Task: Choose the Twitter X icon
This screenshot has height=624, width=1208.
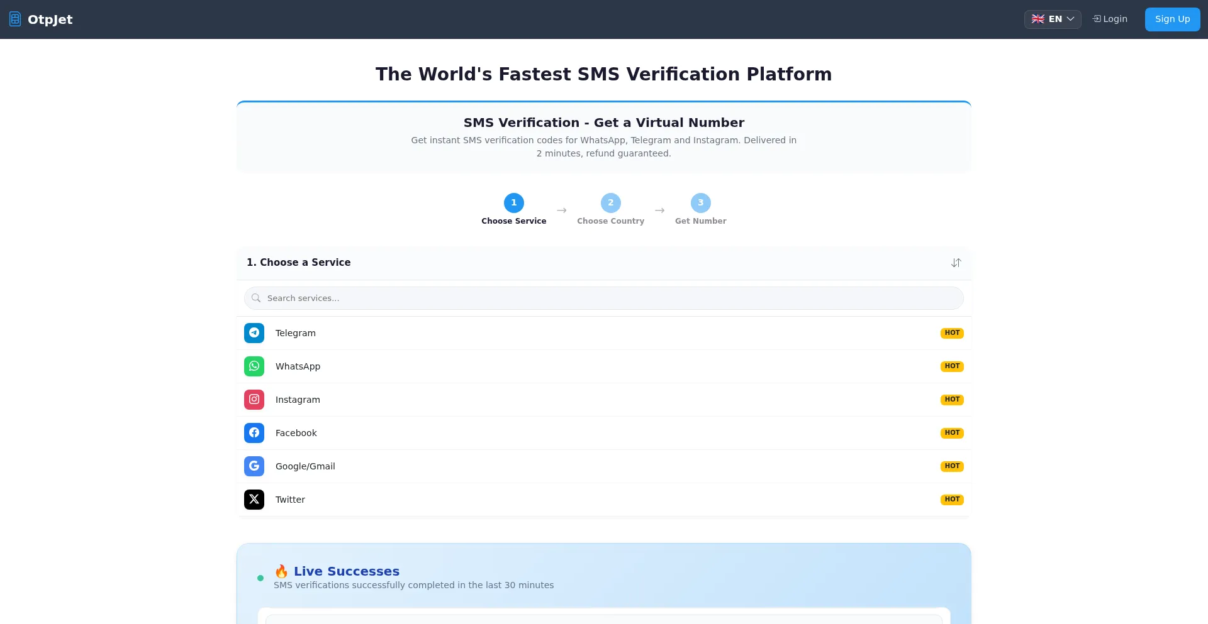Action: coord(254,500)
